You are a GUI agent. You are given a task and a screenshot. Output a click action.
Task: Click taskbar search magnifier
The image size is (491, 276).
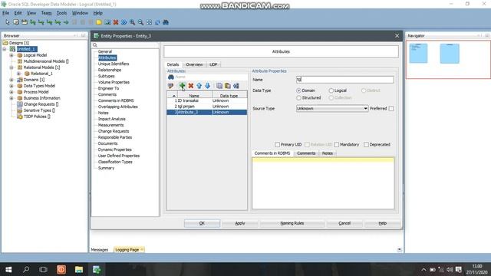click(26, 269)
